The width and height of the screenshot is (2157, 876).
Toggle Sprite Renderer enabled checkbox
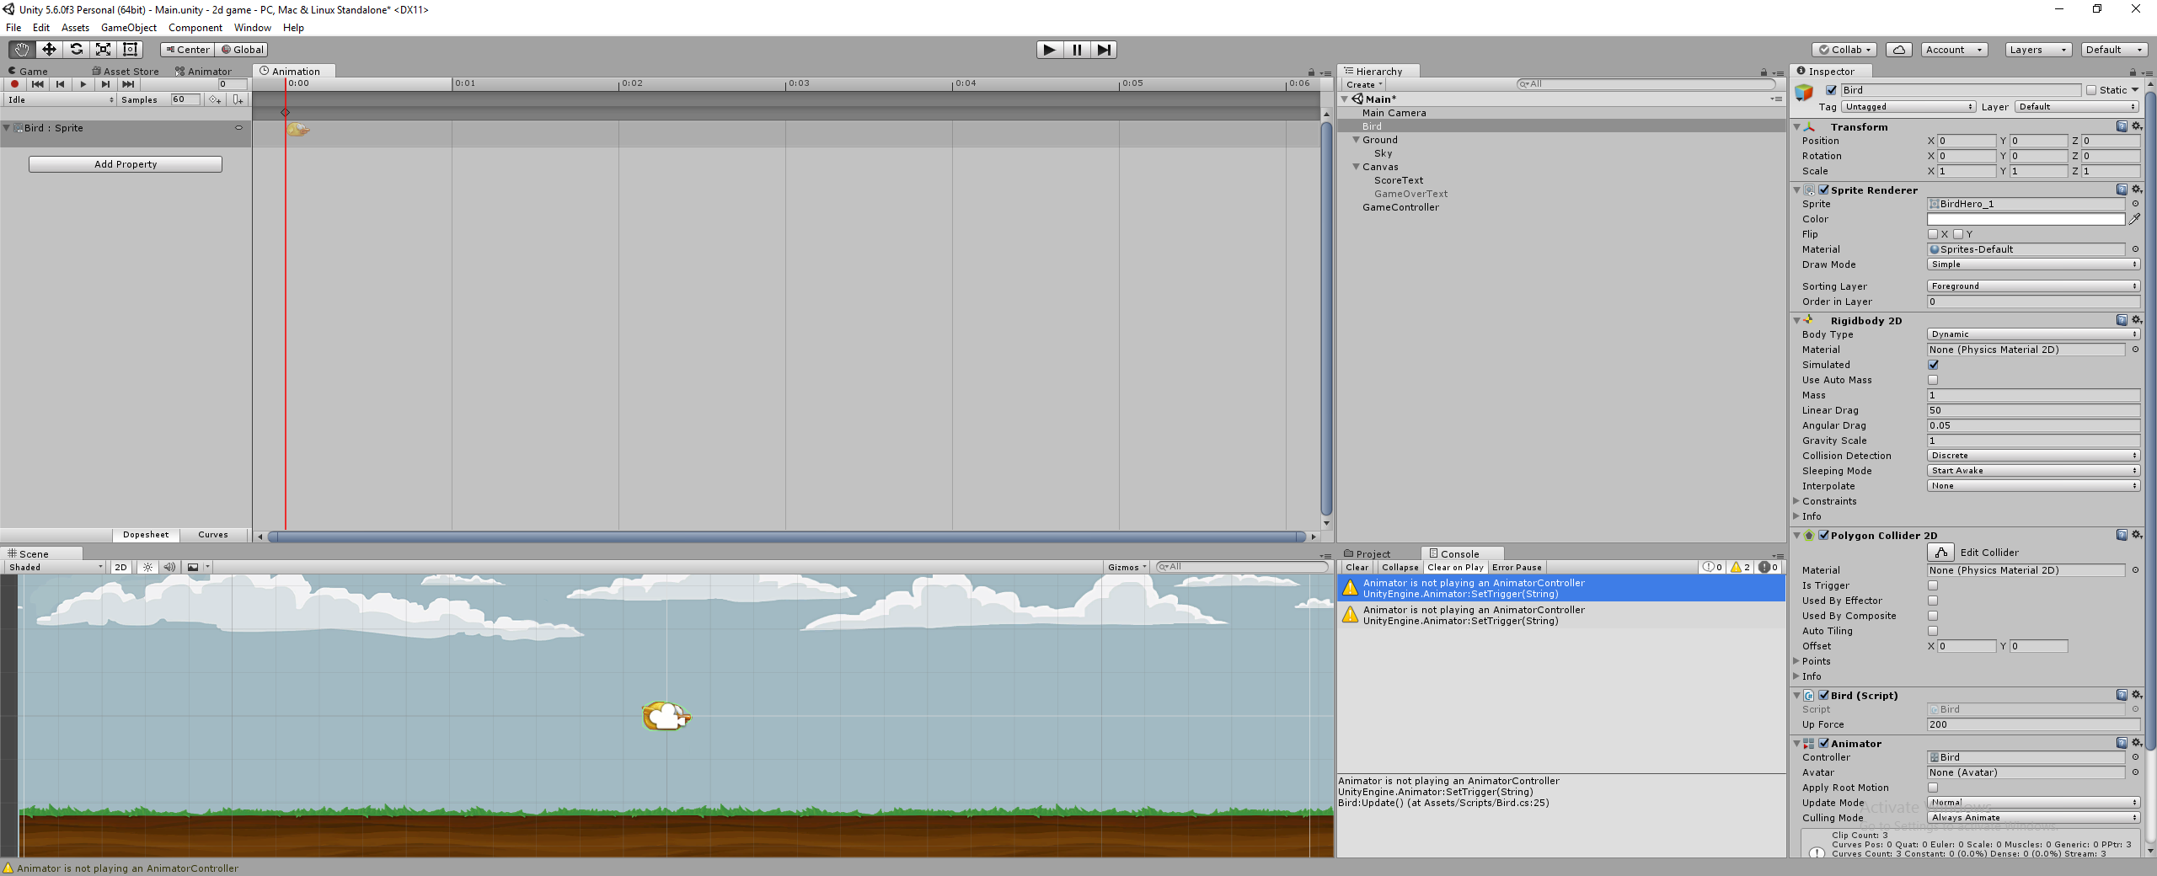1823,190
